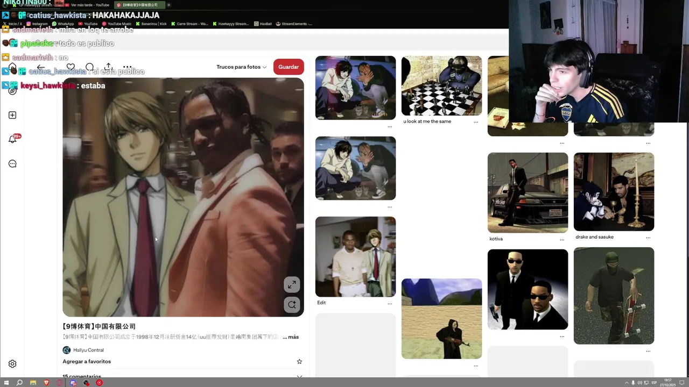Open three-dot options for the Edit pin
Screen dimensions: 689x387
[390, 304]
